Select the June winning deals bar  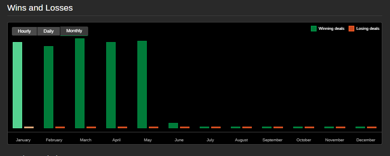(173, 125)
